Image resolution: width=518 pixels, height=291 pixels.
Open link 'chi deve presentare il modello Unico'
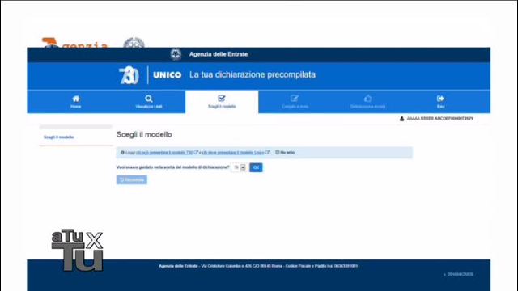click(233, 153)
